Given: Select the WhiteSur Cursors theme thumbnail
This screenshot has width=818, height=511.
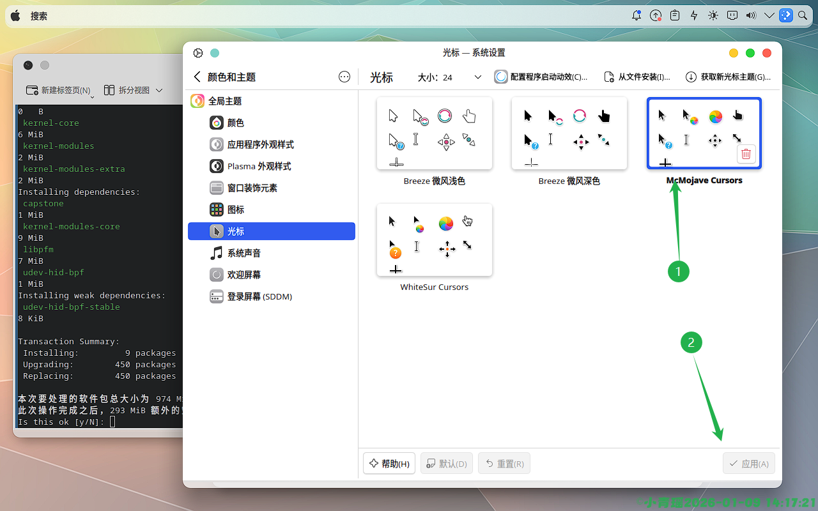Looking at the screenshot, I should (435, 240).
